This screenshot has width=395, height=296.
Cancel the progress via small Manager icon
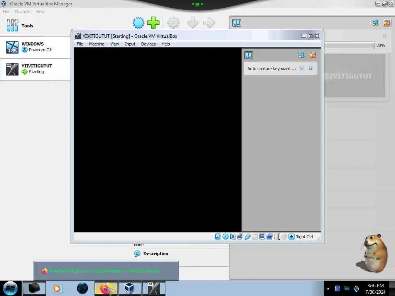point(385,36)
